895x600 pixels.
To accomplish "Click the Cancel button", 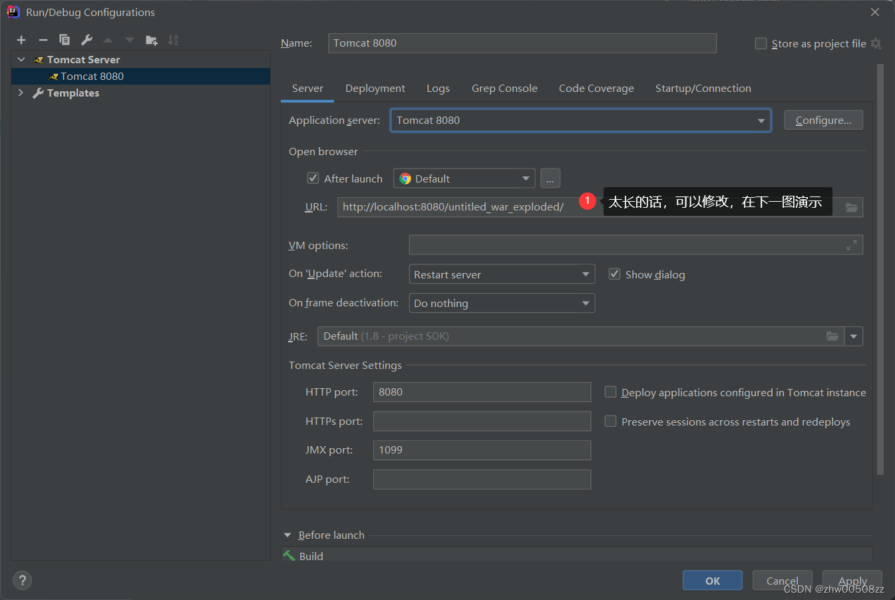I will click(x=783, y=581).
